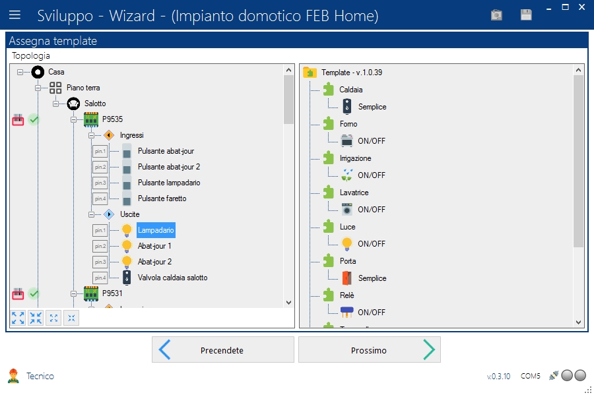Screen dimensions: 594x395
Task: Click the small expand arrows button
Action: coord(53,319)
